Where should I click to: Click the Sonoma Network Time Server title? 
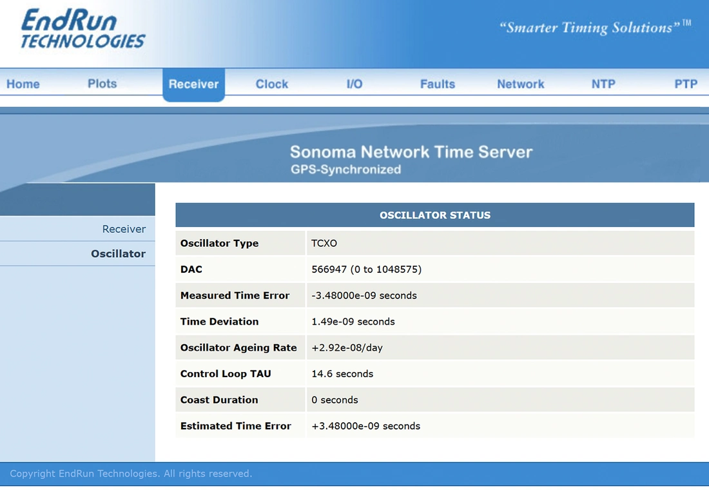(x=411, y=152)
